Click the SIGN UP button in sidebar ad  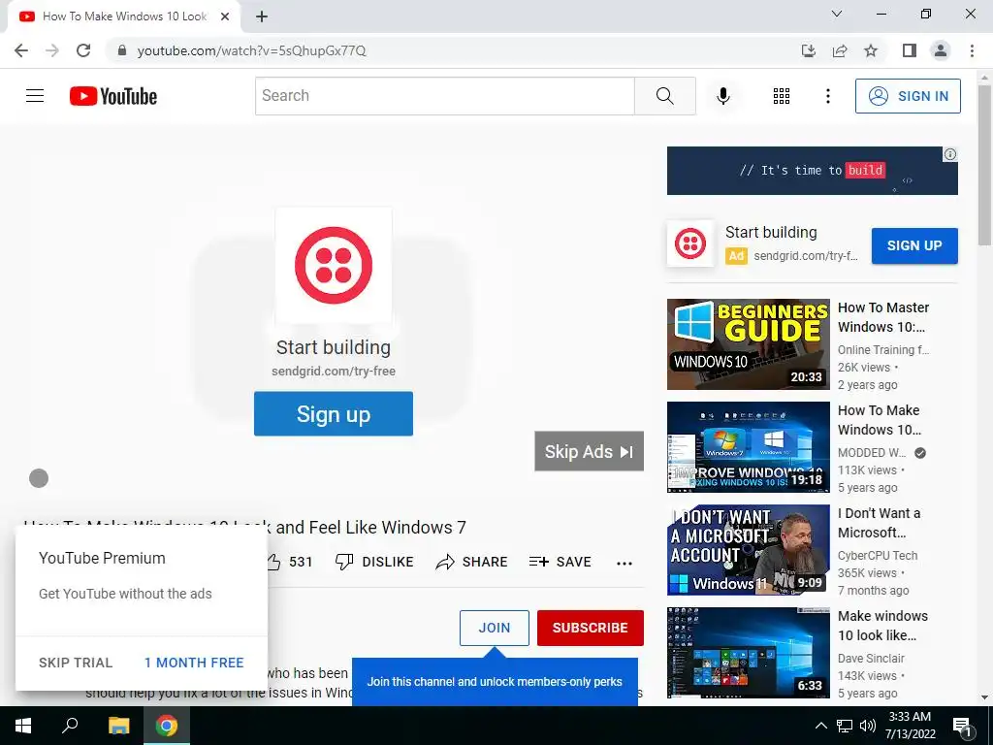click(914, 245)
